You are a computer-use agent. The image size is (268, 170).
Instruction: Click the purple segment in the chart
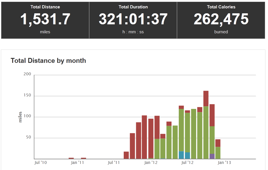(212, 156)
